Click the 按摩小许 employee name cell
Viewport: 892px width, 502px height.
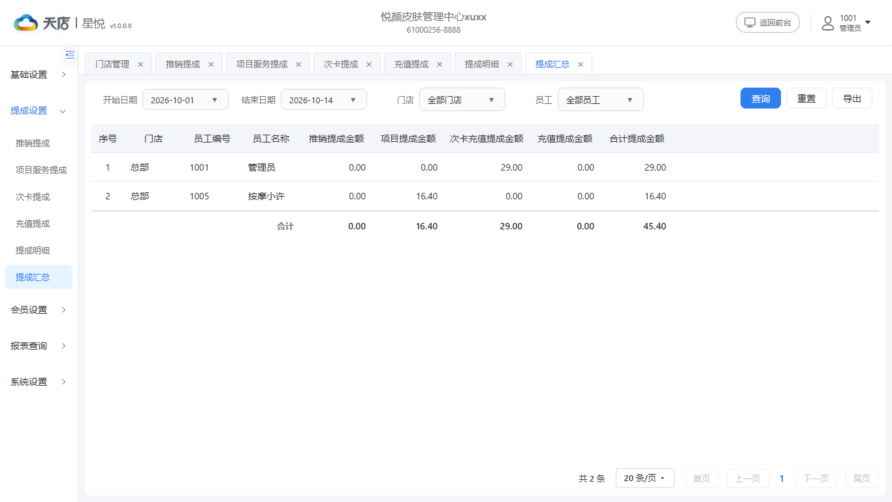click(266, 196)
